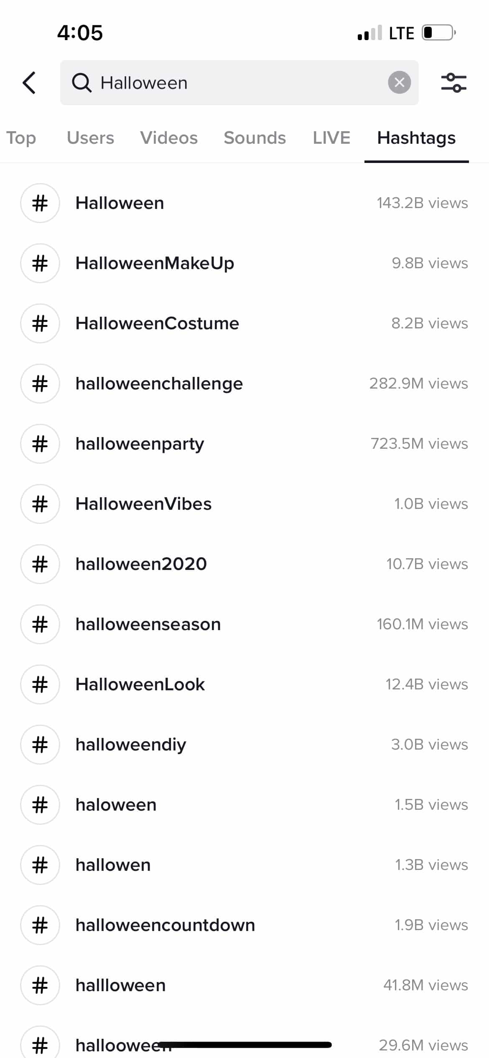Open the Videos tab
The height and width of the screenshot is (1058, 489).
[169, 138]
